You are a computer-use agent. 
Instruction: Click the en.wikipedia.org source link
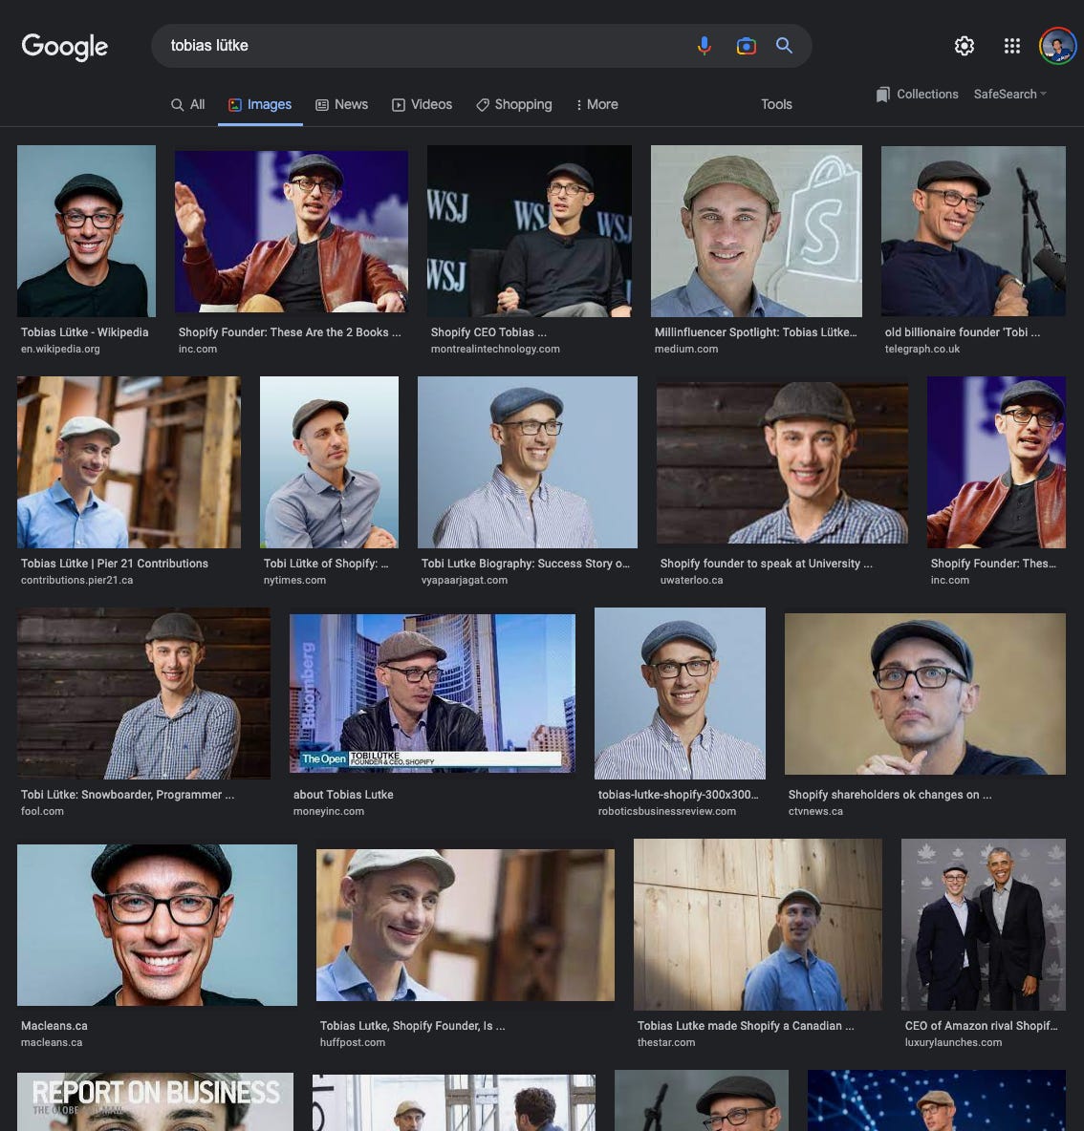point(60,349)
